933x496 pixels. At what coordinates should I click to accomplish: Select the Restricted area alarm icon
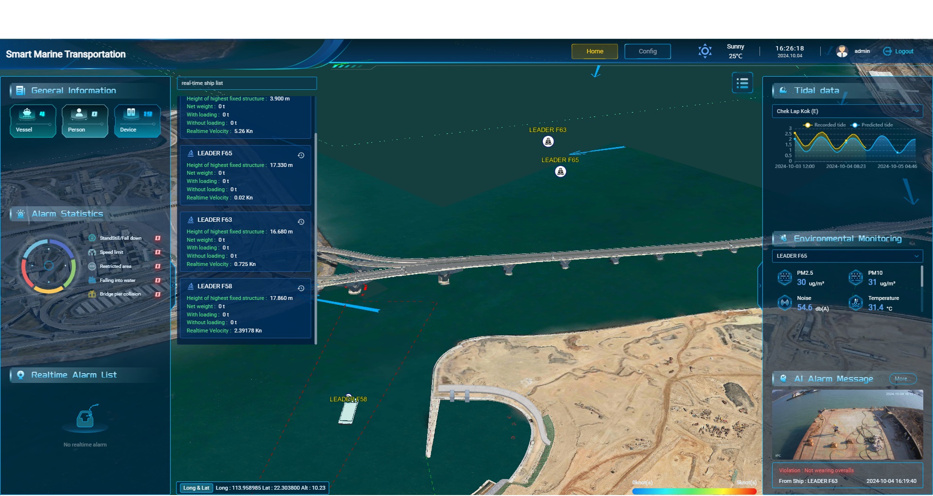(92, 266)
